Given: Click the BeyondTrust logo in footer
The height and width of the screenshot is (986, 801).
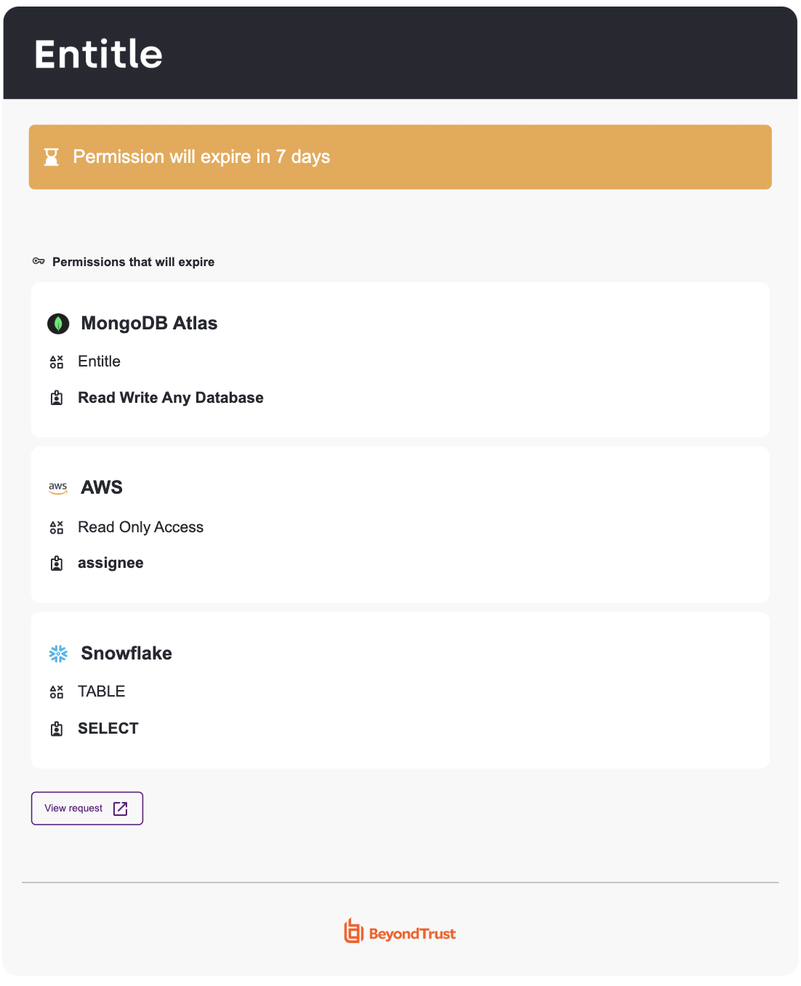Looking at the screenshot, I should (x=400, y=931).
